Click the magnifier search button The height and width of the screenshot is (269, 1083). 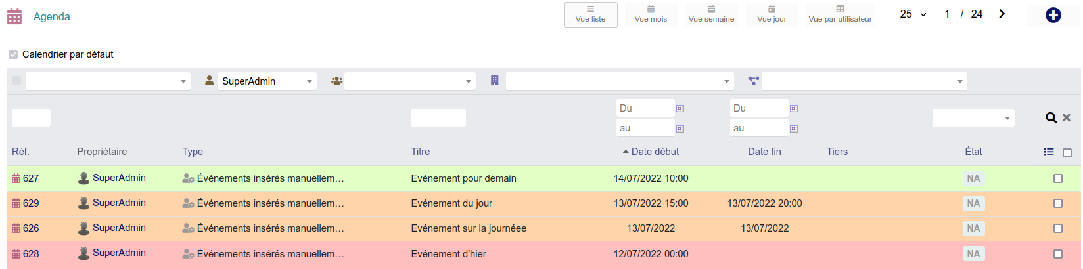click(x=1051, y=117)
